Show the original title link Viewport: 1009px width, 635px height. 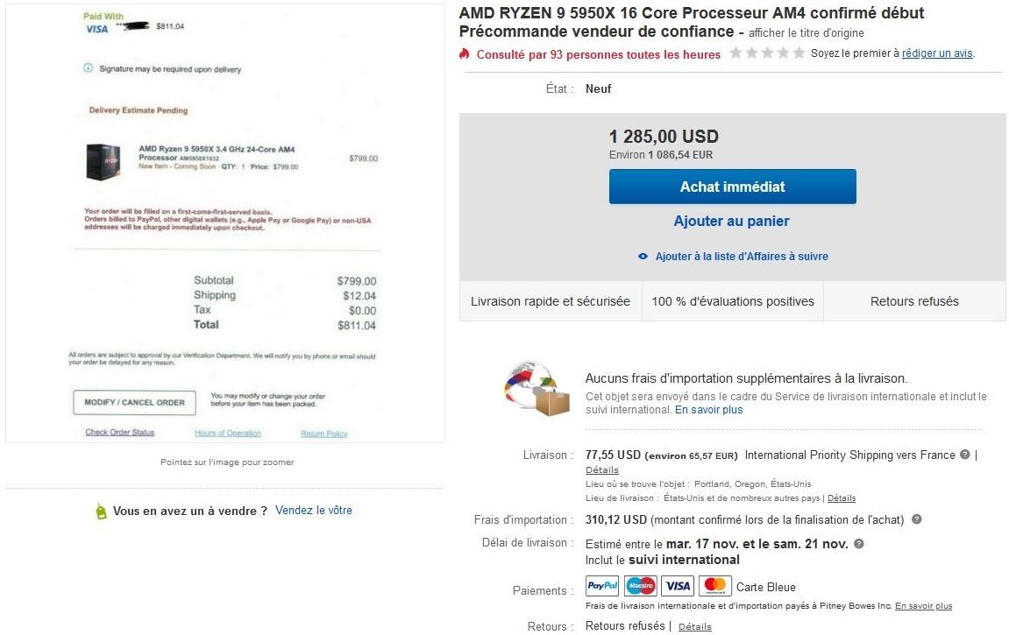coord(806,33)
